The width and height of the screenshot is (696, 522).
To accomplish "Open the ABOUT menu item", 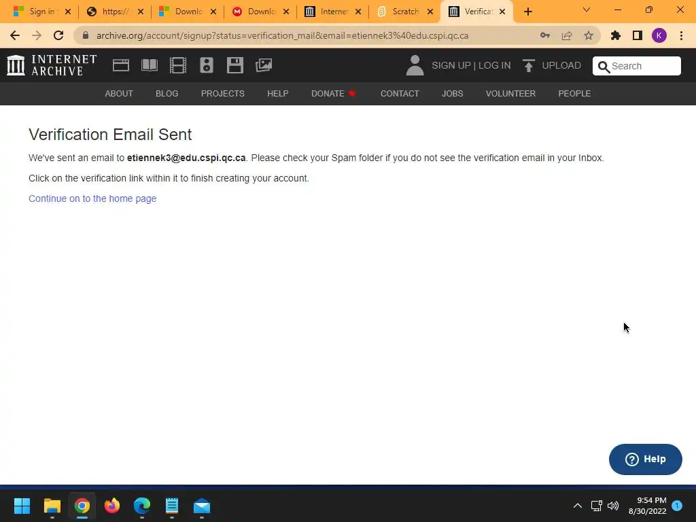I will (119, 94).
